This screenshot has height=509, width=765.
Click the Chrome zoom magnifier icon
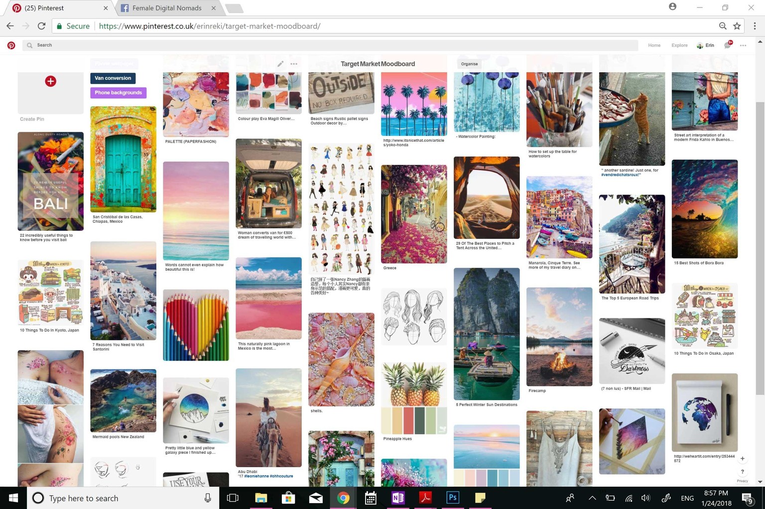coord(723,26)
